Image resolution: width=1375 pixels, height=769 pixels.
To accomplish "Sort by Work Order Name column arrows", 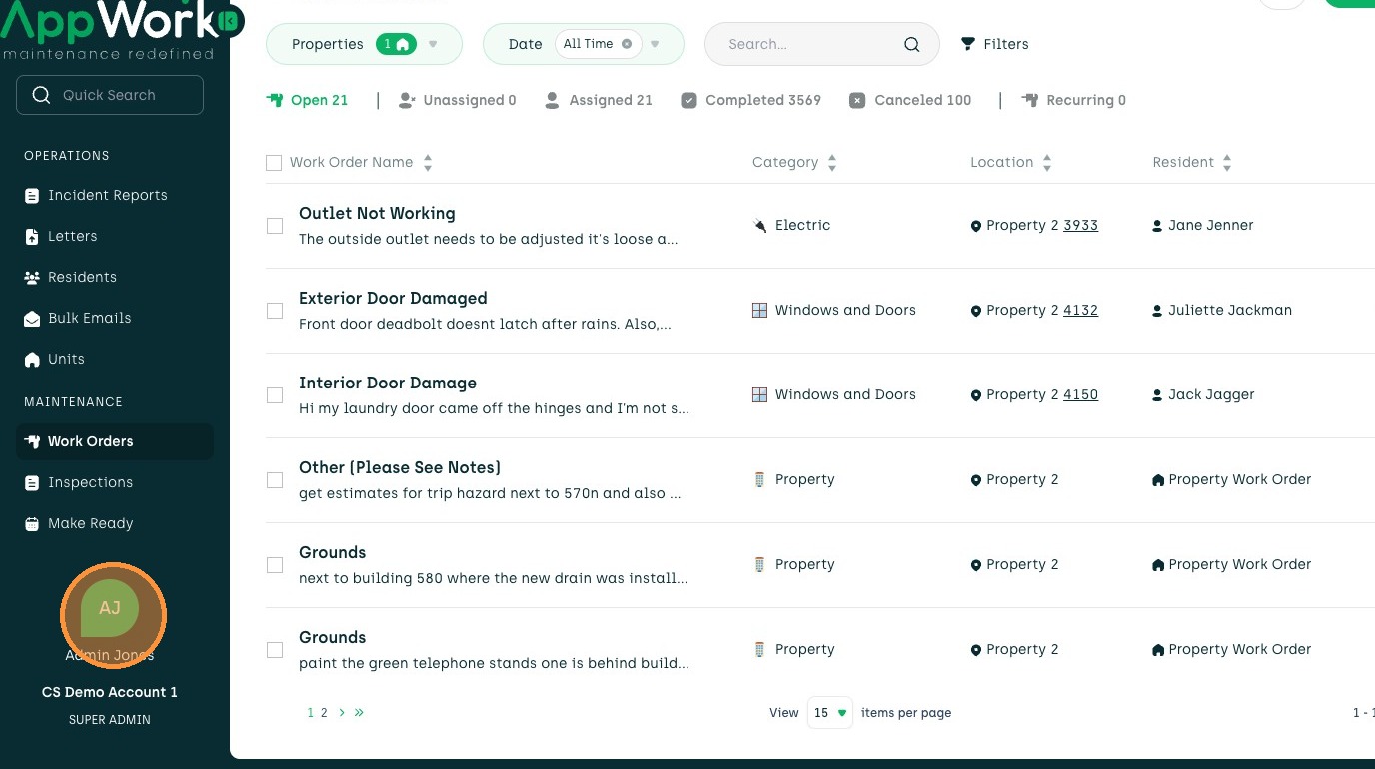I will pyautogui.click(x=428, y=163).
